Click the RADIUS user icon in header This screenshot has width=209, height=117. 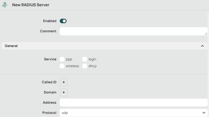5,5
